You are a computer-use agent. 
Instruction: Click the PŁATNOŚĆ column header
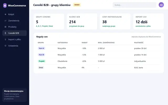coord(139,43)
